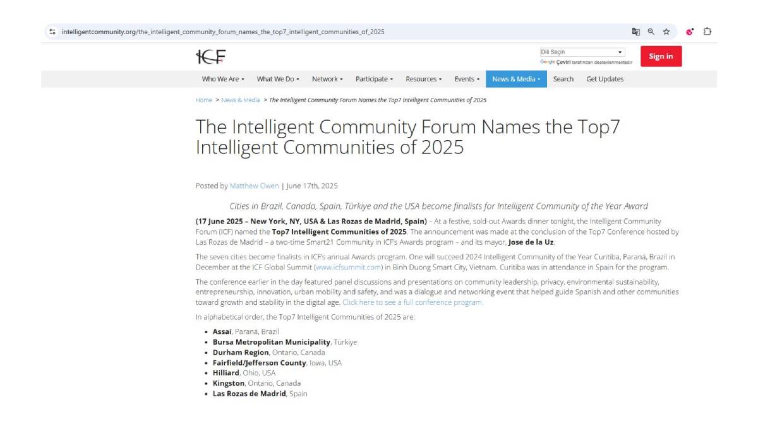Viewport: 758px width, 426px height.
Task: Open the Participate navigation menu
Action: coord(374,79)
